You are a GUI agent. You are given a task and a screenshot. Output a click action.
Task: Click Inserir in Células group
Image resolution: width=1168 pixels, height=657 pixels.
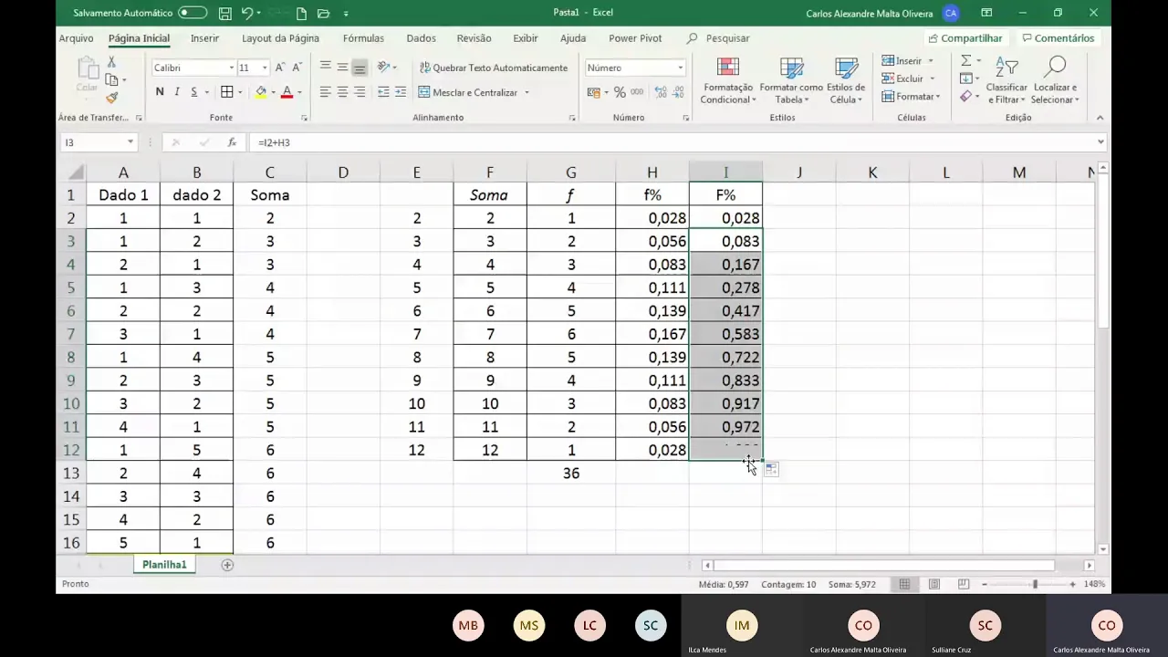(x=907, y=61)
